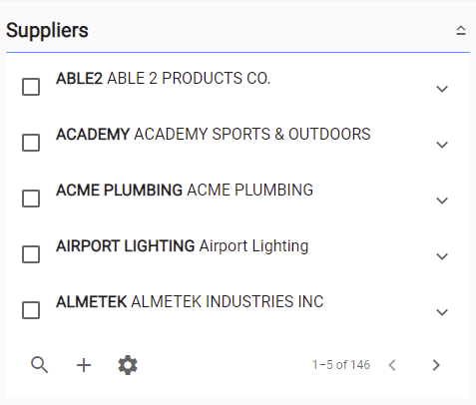The width and height of the screenshot is (476, 405).
Task: Check the ABLE2 supplier checkbox
Action: [x=31, y=87]
